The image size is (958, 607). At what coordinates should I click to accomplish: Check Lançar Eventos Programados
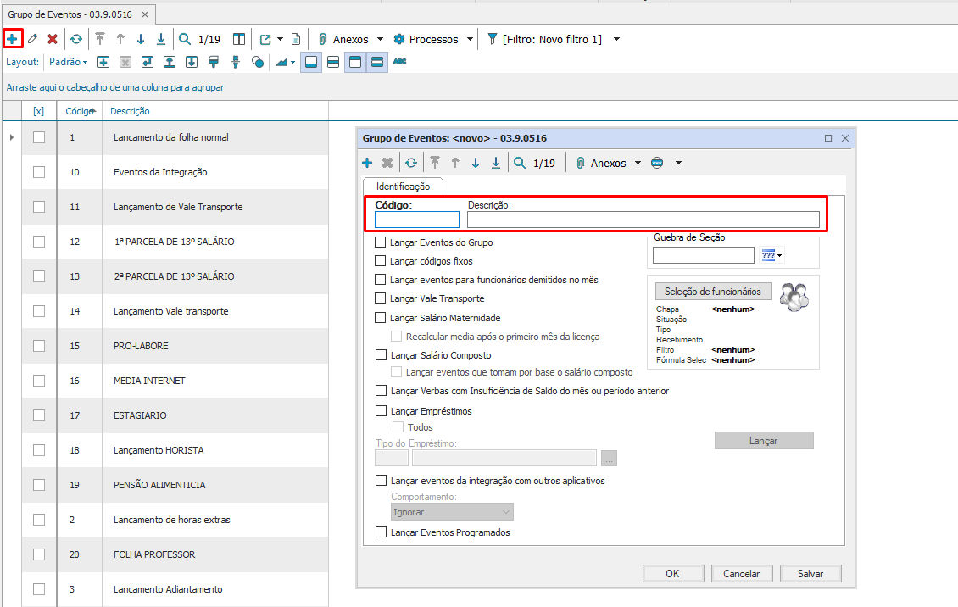click(382, 532)
